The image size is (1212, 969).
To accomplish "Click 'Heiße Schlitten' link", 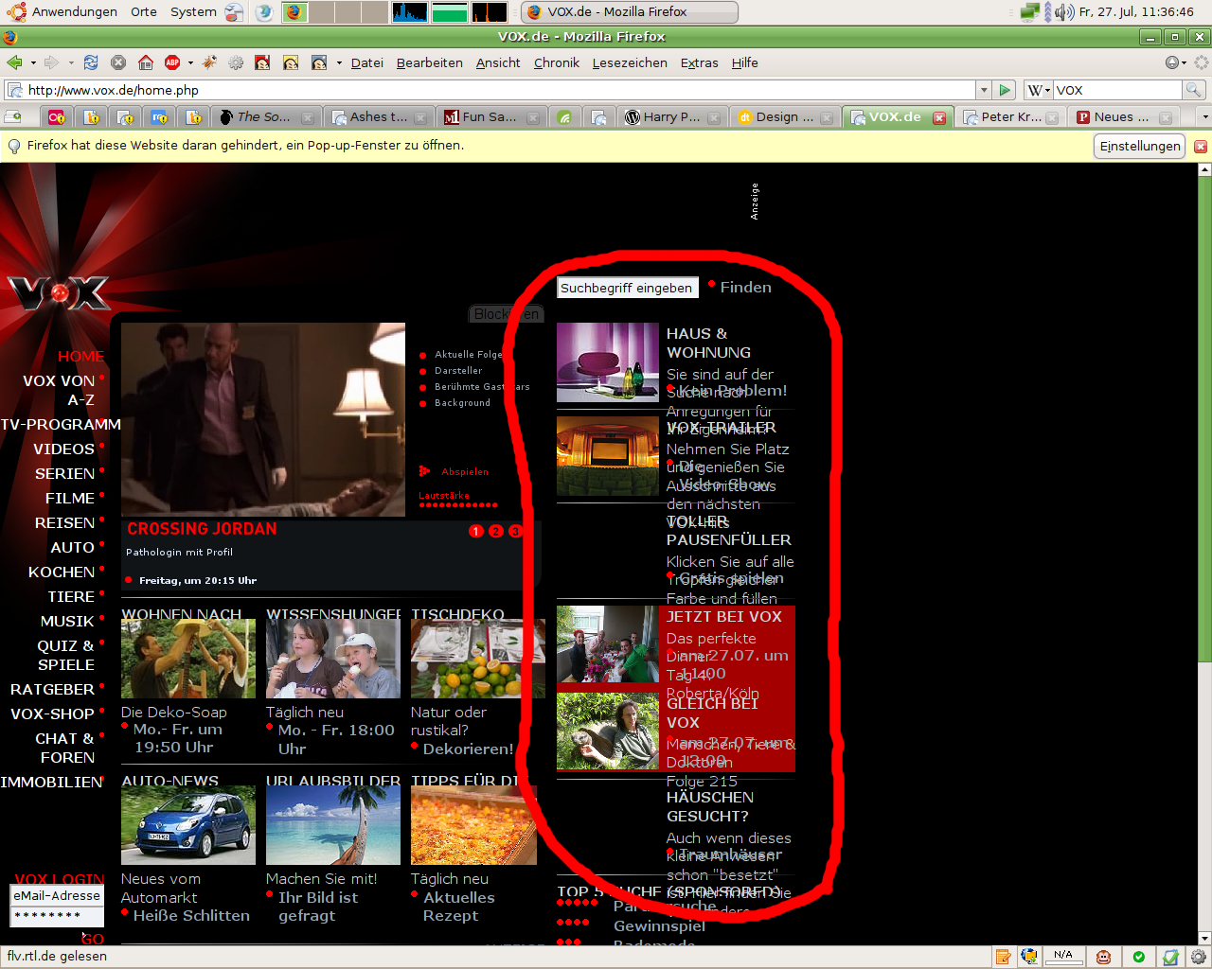I will [191, 915].
